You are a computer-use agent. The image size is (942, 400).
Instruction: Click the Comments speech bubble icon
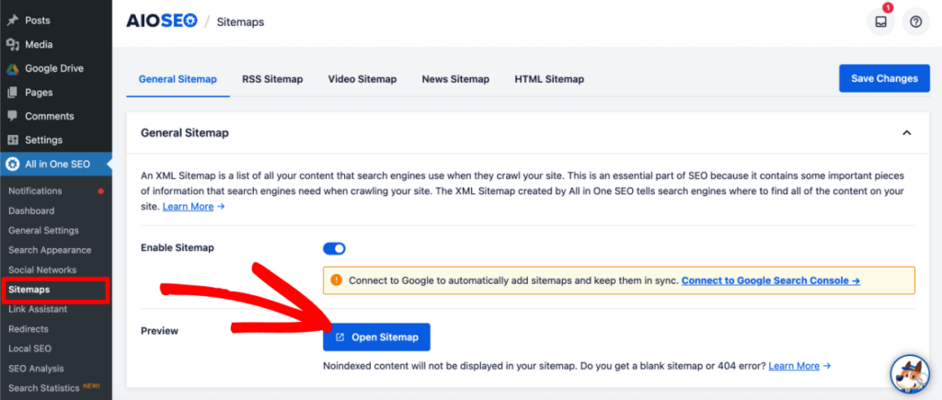[x=13, y=116]
